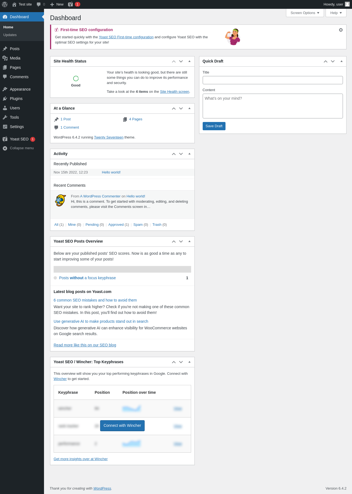Move Activity widget down
This screenshot has height=494, width=352.
pos(181,154)
